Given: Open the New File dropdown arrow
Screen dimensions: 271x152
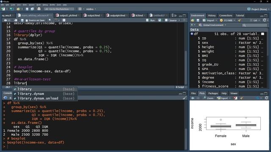Looking at the screenshot, I should (x=7, y=9).
